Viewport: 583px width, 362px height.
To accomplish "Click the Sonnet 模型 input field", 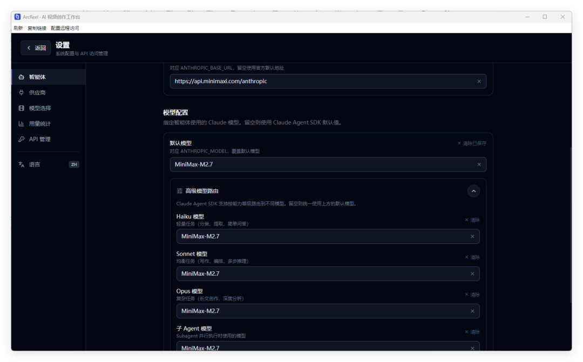I will tap(328, 274).
